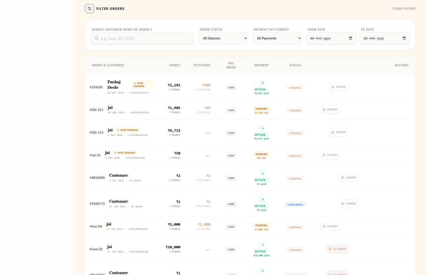The width and height of the screenshot is (435, 275).
Task: Click Locked scissors button for order #4300713
Action: tap(349, 204)
